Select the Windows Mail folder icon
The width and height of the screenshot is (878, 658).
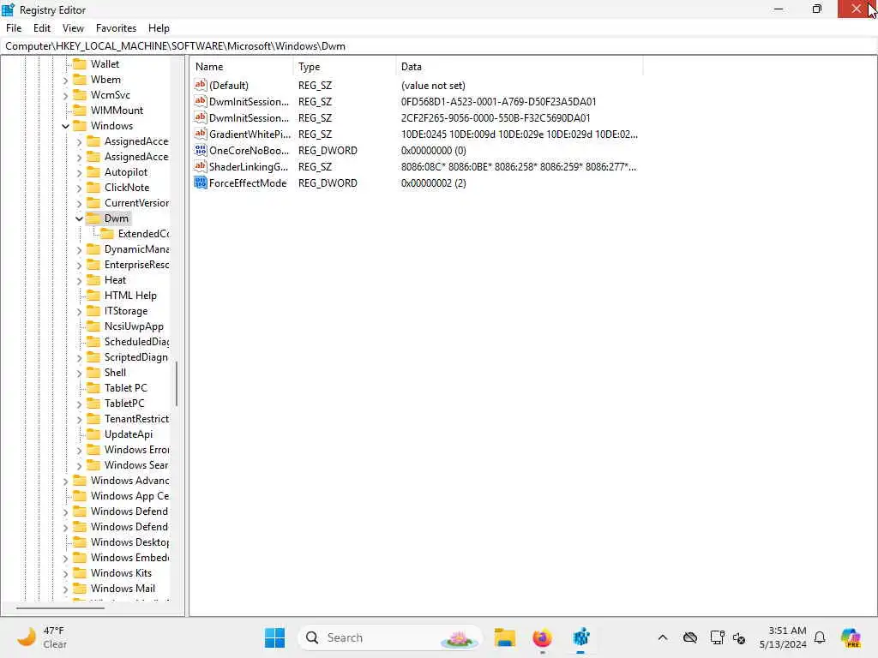(x=80, y=588)
